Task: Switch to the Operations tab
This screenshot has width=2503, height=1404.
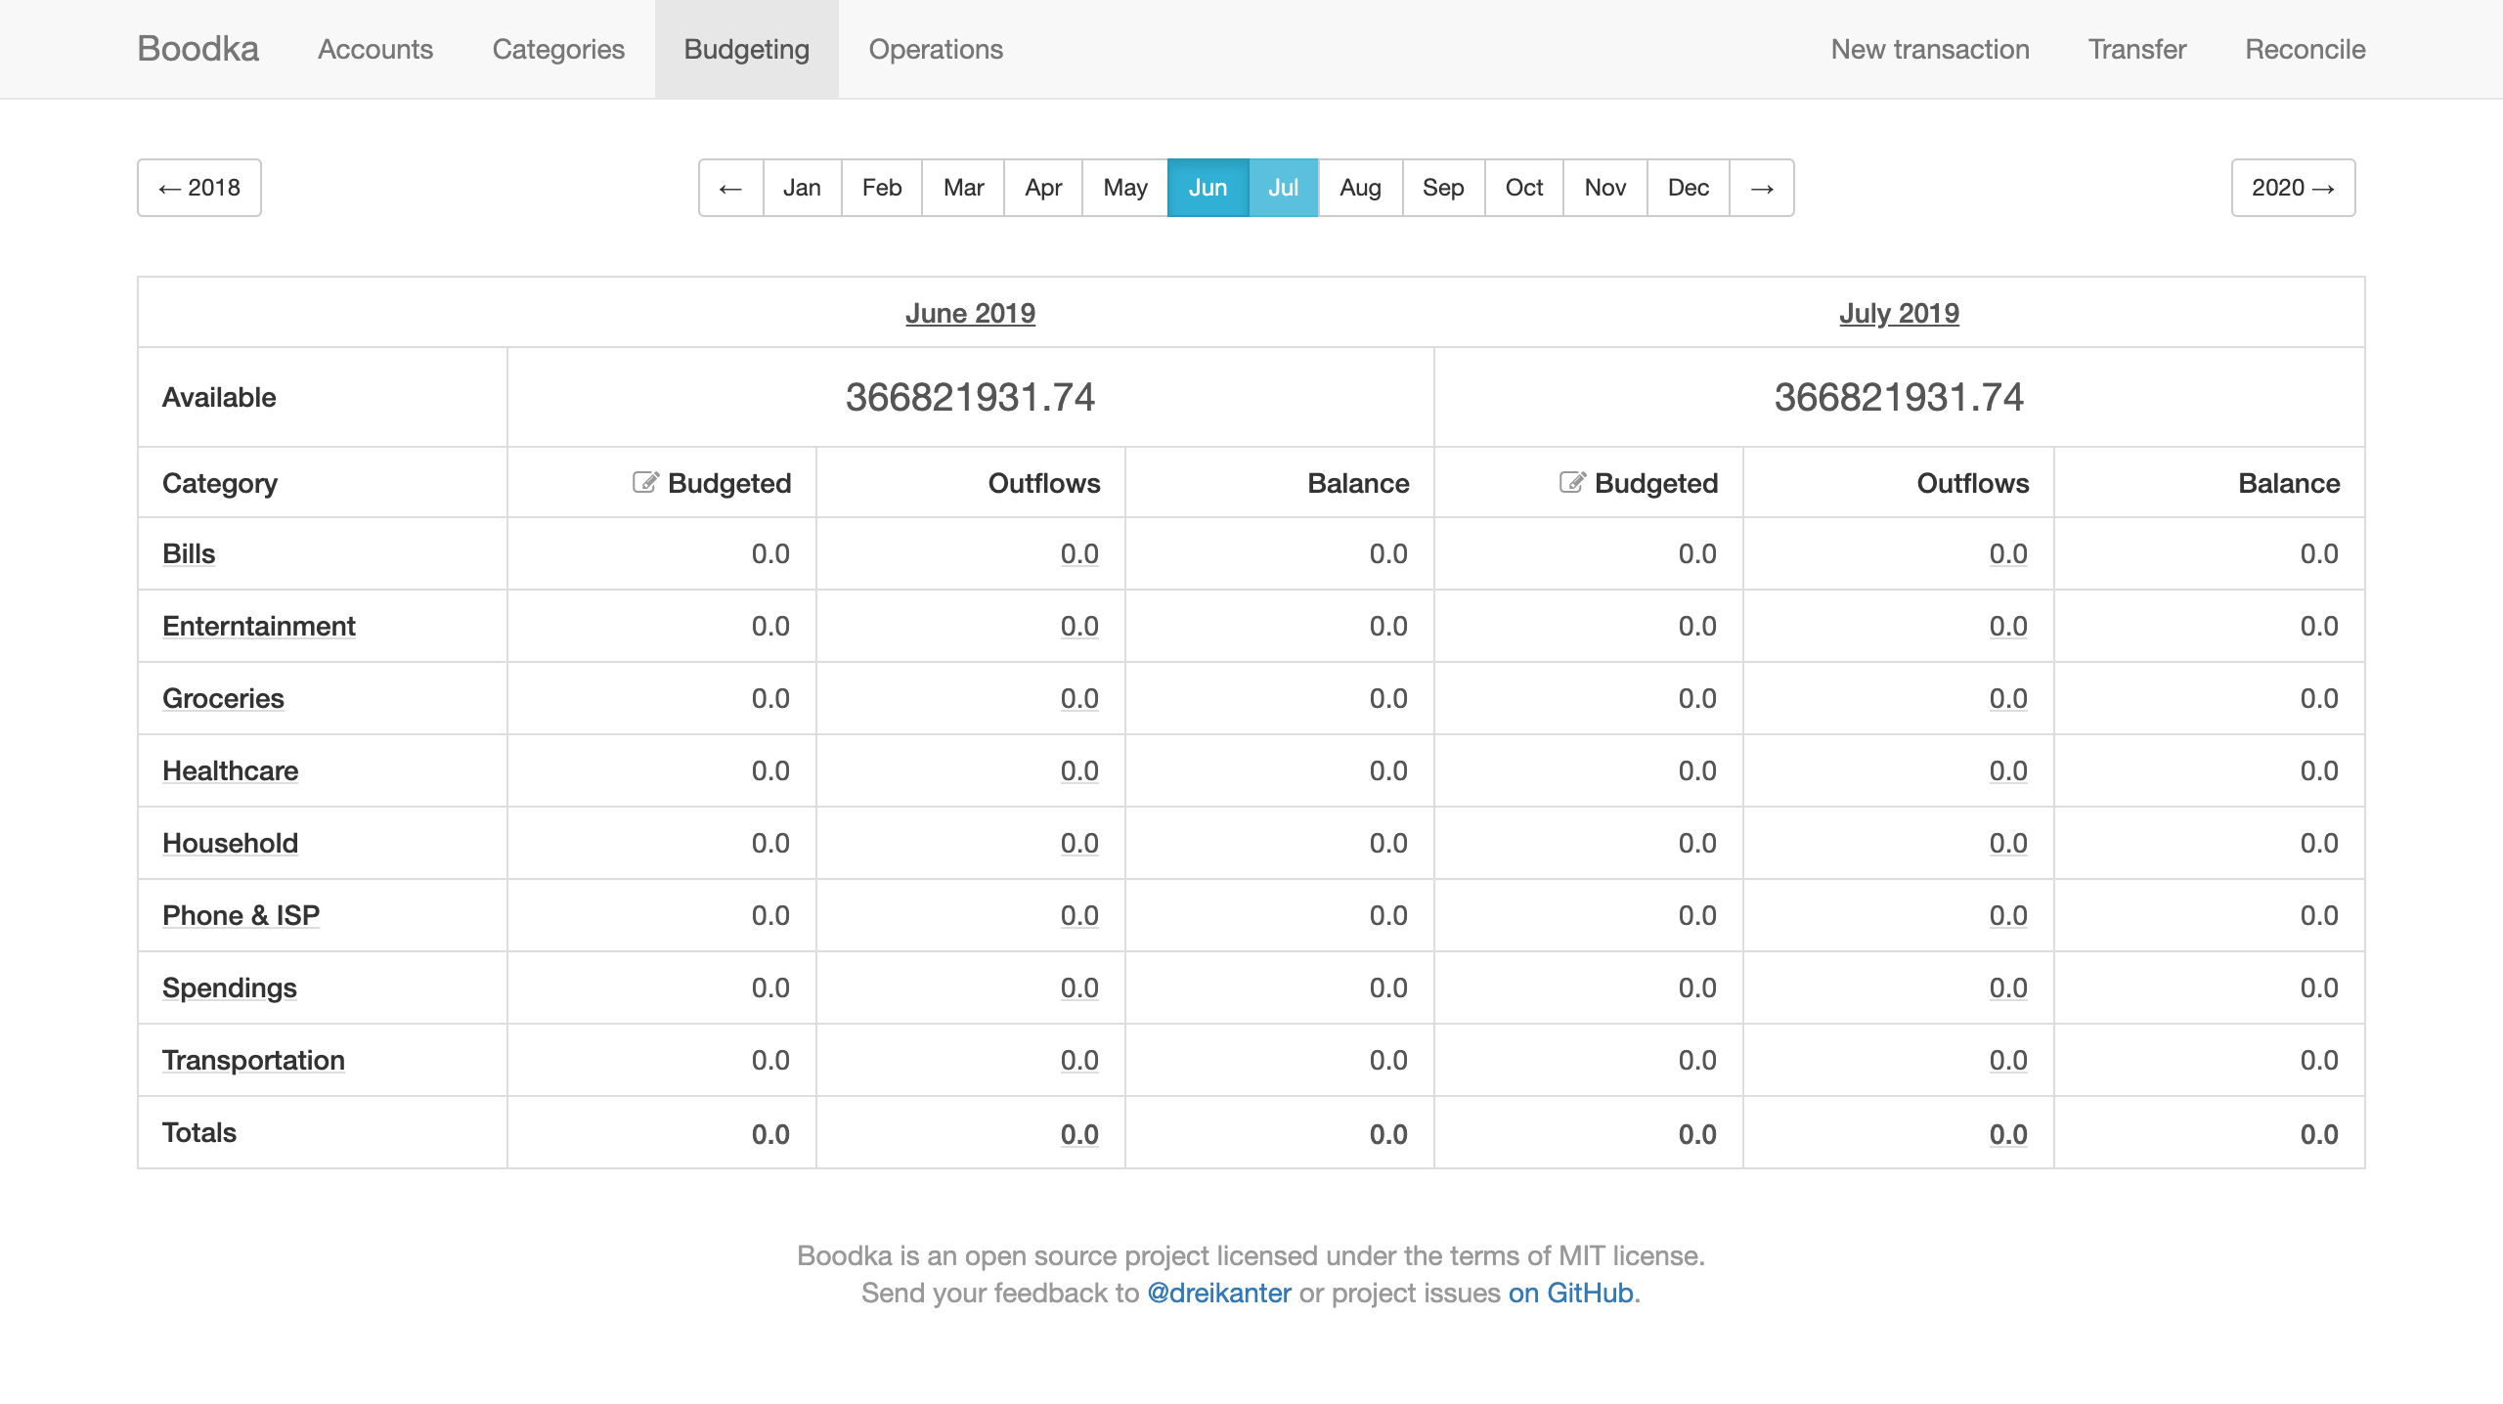Action: (936, 49)
